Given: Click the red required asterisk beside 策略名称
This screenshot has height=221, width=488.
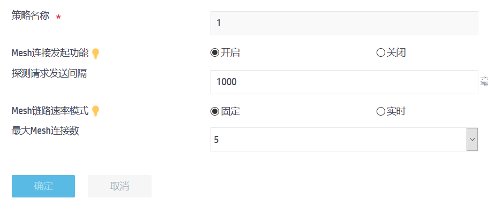Looking at the screenshot, I should pos(58,18).
